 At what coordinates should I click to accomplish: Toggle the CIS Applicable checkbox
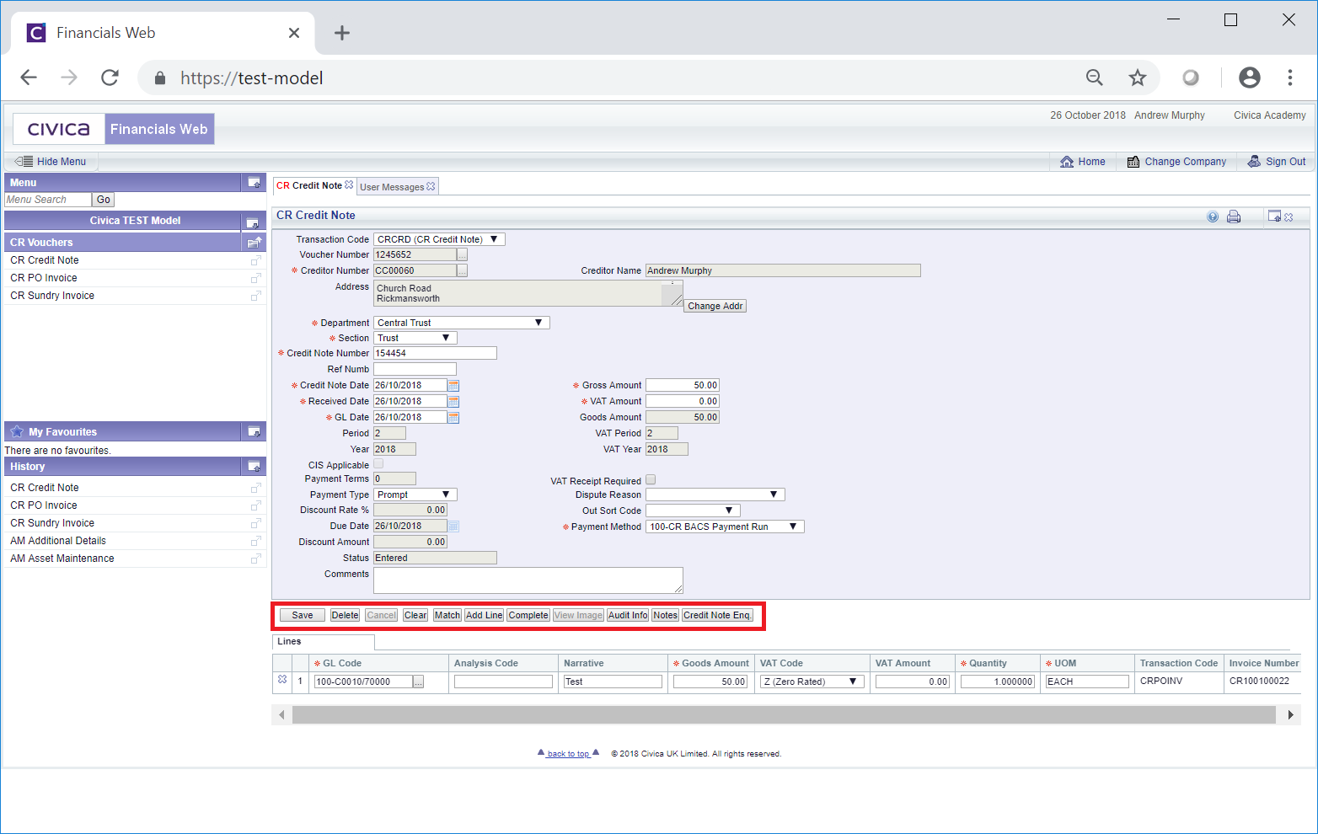[x=378, y=464]
